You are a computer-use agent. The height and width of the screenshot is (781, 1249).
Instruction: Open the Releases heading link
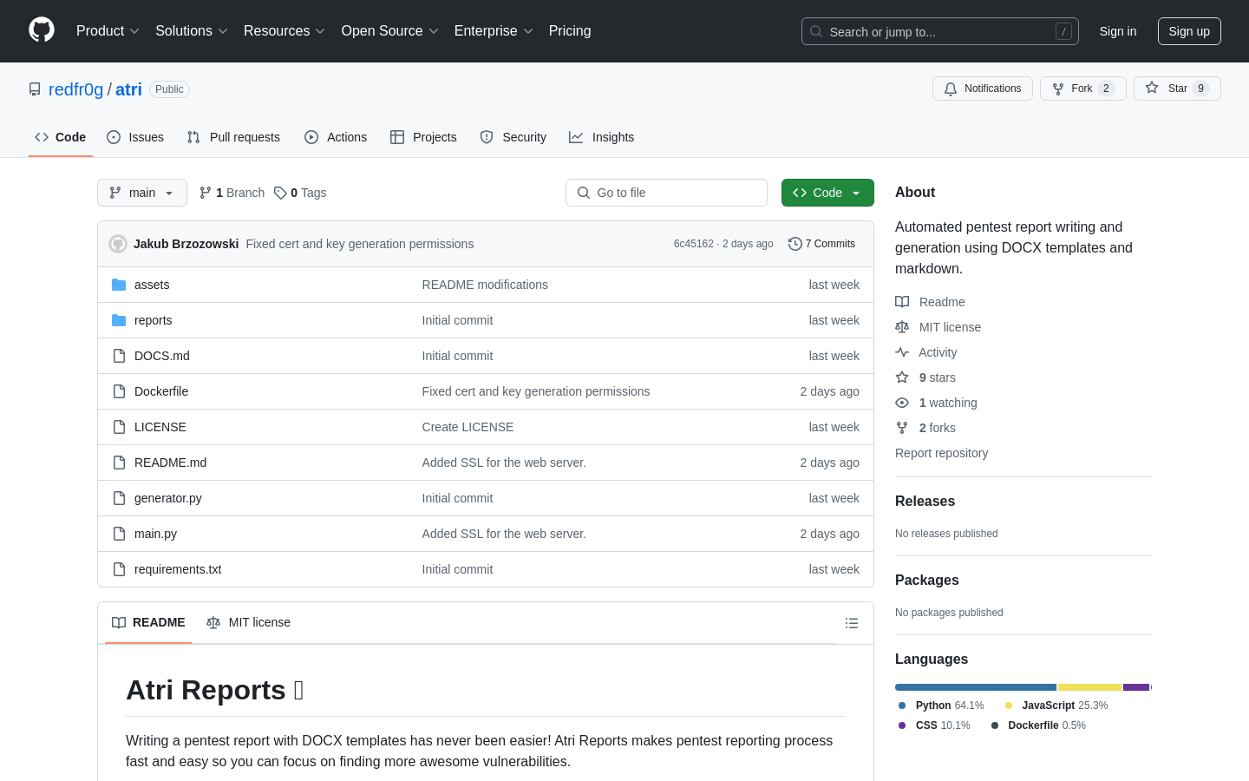point(925,502)
